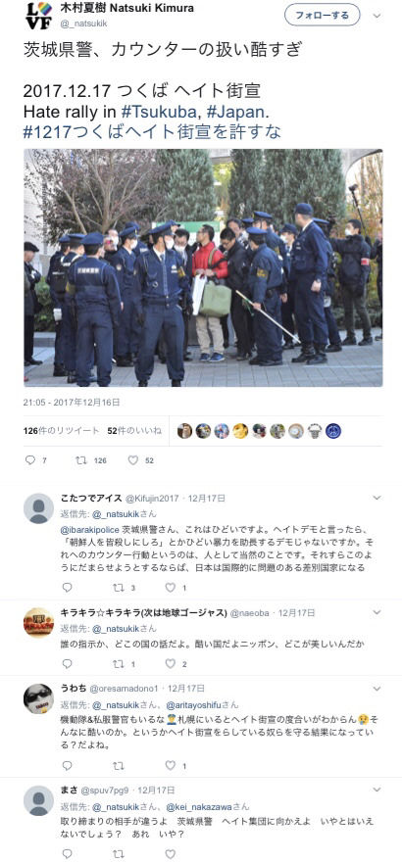Reply to こたつでアイス's comment
402x863 pixels.
(x=68, y=588)
